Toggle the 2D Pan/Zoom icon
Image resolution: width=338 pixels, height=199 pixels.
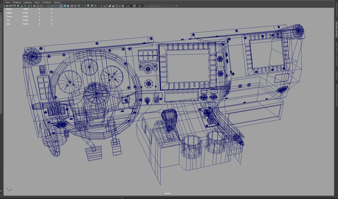[25, 6]
